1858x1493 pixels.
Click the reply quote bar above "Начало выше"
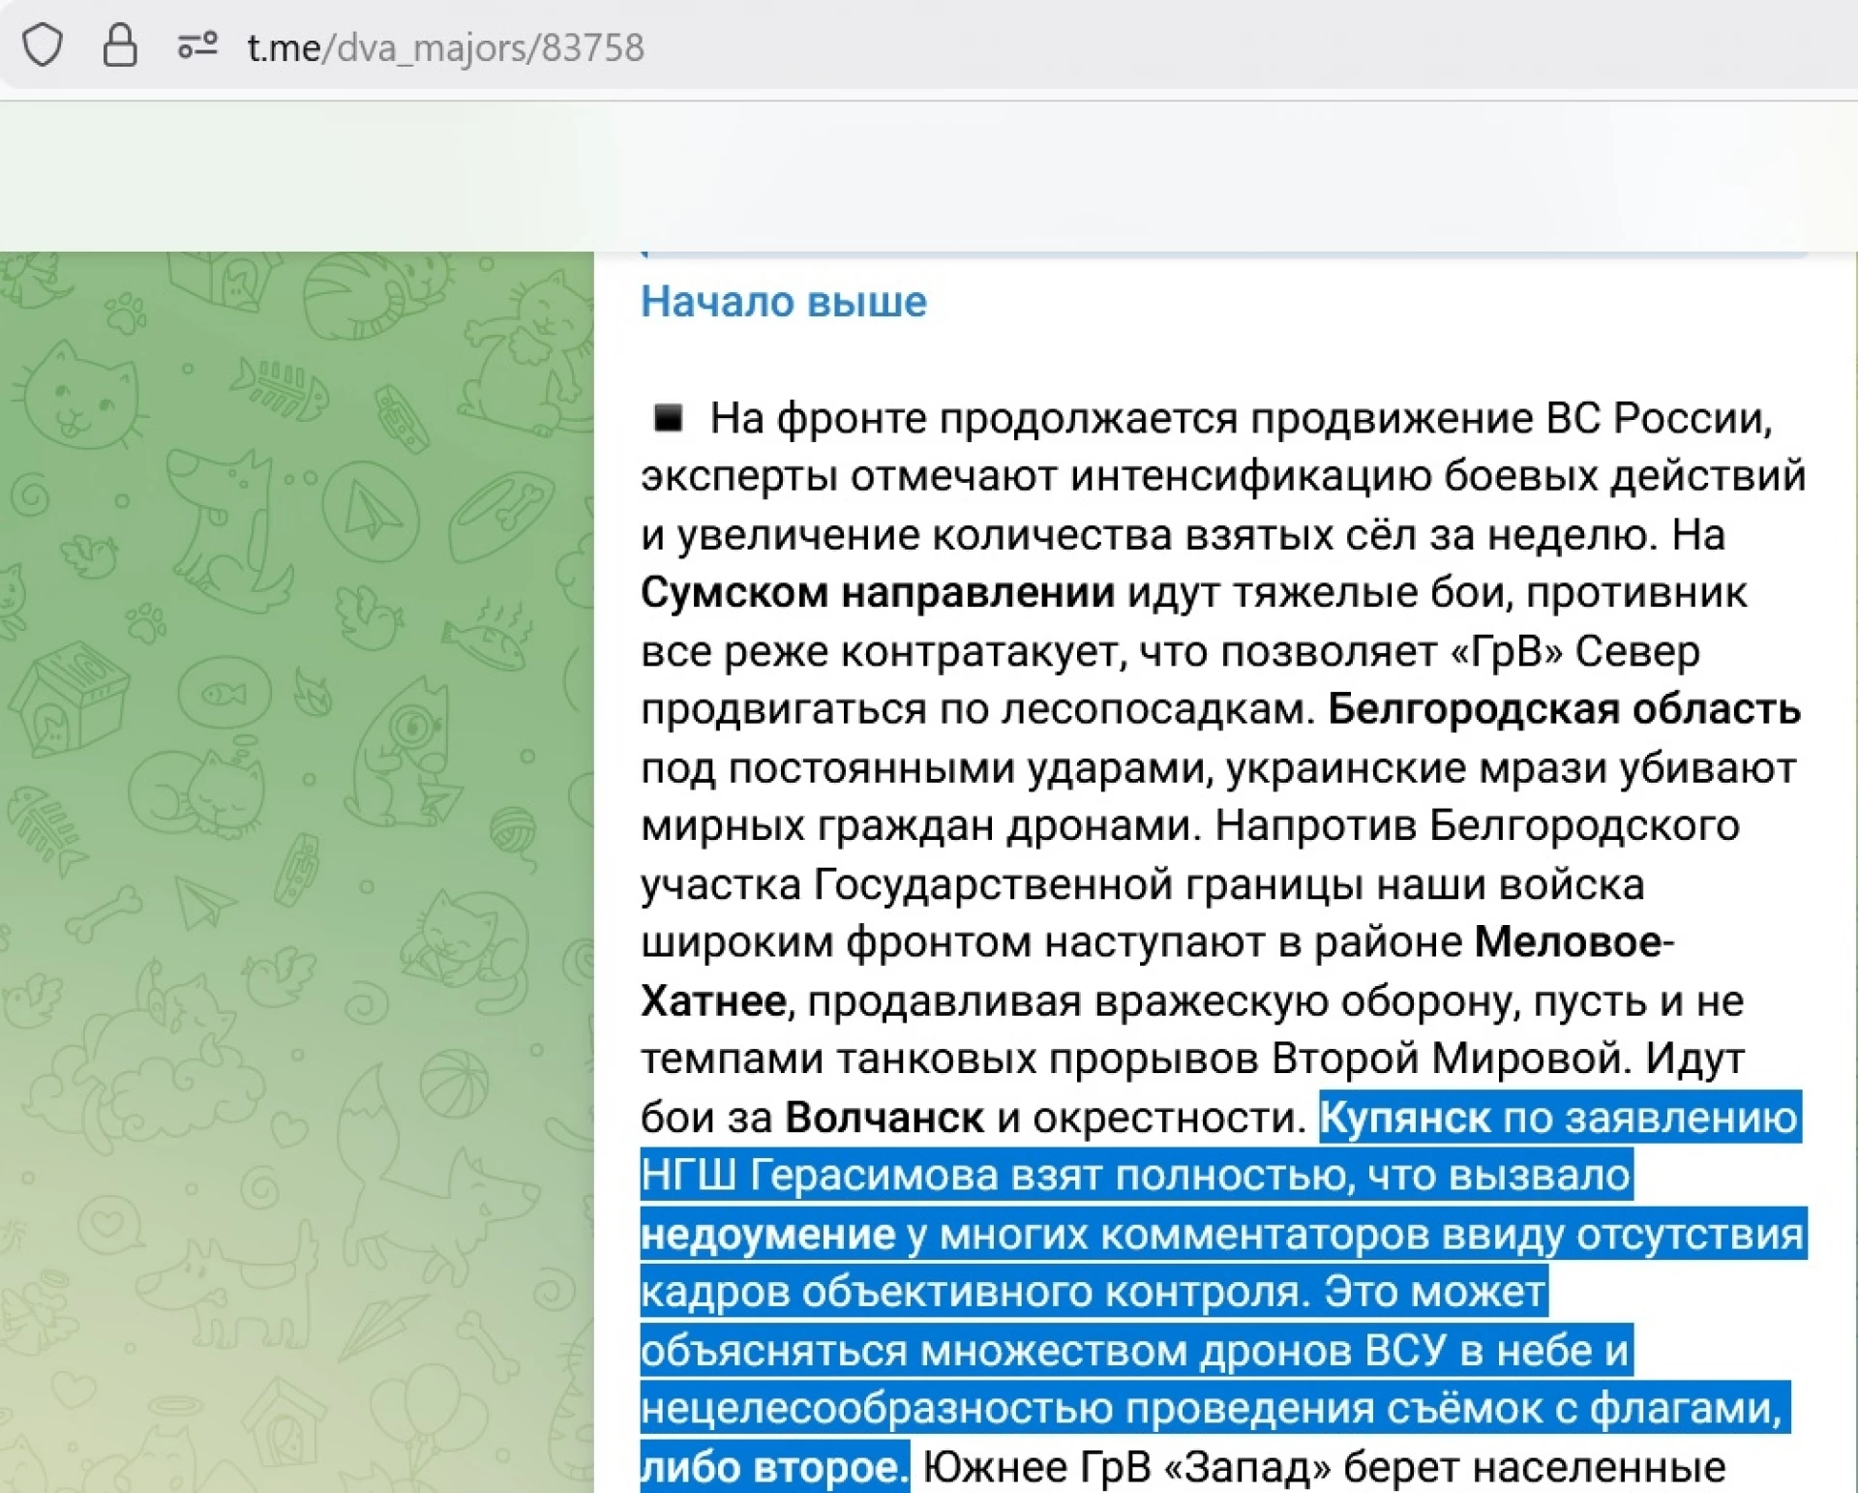coord(1224,255)
